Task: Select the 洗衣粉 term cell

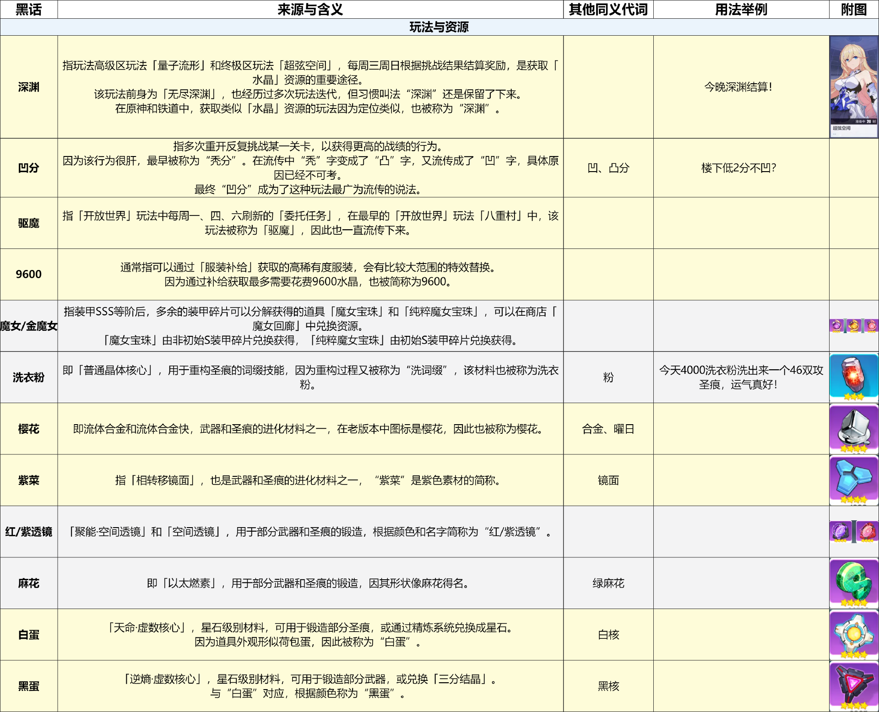Action: 29,378
